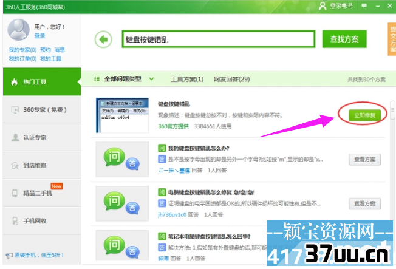Screen dimensions: 396x269
Task: Open 消息 link
Action: pyautogui.click(x=60, y=50)
